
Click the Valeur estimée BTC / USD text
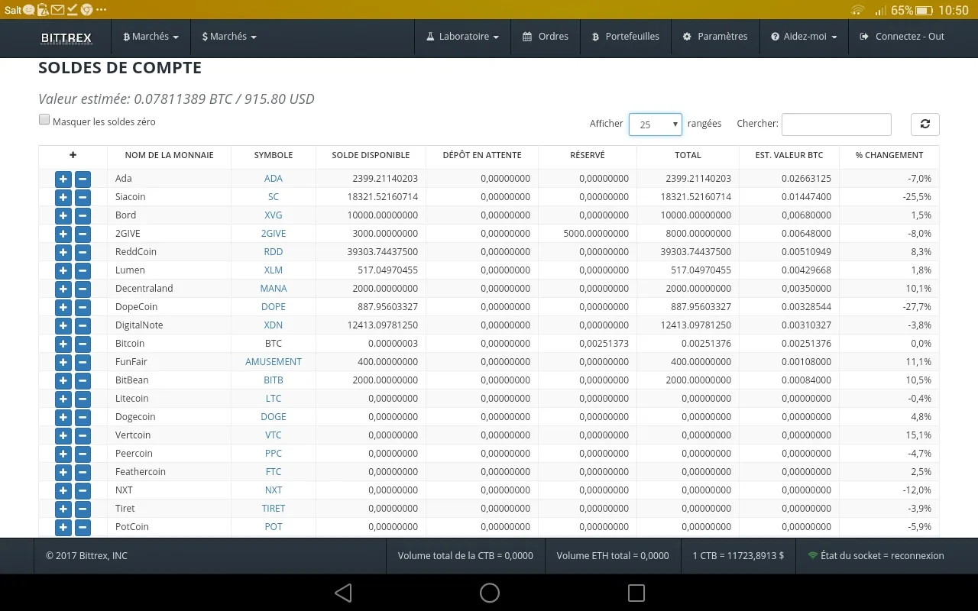176,99
